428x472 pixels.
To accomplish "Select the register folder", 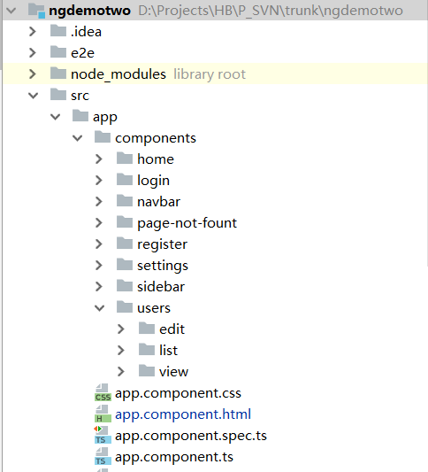I will 163,244.
